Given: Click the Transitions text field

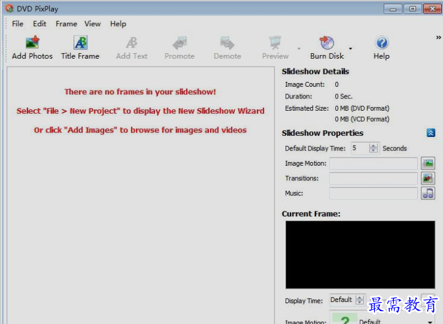Looking at the screenshot, I should click(x=373, y=179).
